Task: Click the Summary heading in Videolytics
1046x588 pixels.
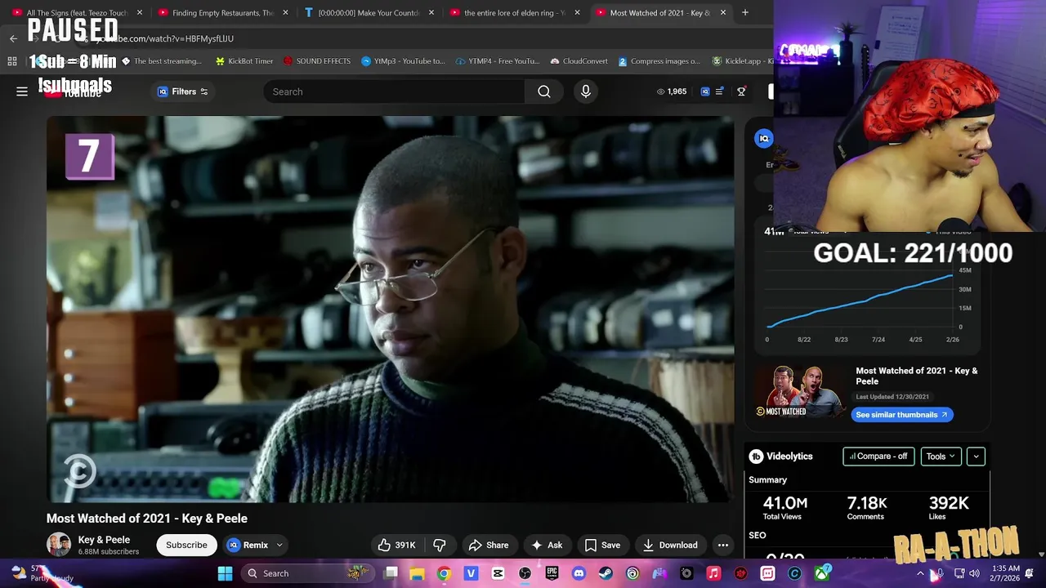Action: tap(767, 480)
